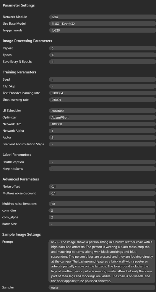Click the Network Alpha field
Image resolution: width=156 pixels, height=292 pixels.
(103, 131)
